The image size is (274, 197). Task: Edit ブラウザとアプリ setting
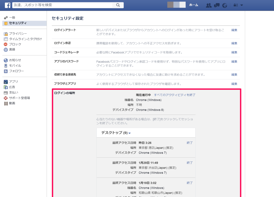234,84
